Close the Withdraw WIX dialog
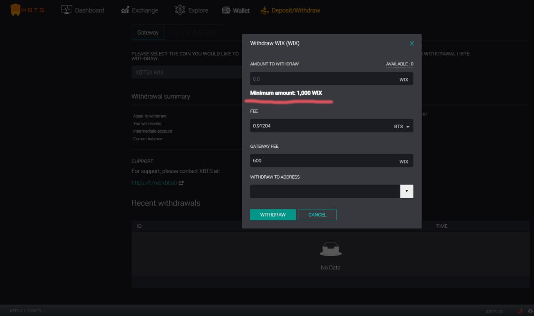This screenshot has height=316, width=534. (412, 43)
